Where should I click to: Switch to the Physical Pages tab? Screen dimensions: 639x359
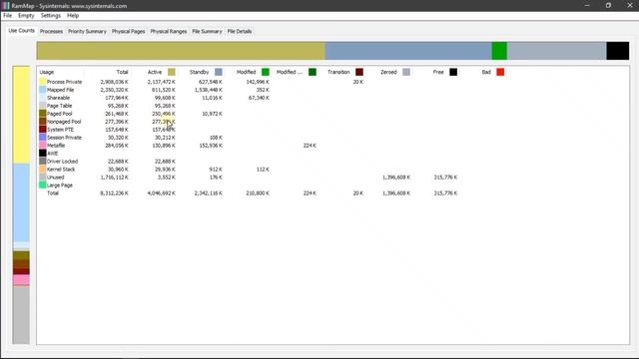click(129, 31)
